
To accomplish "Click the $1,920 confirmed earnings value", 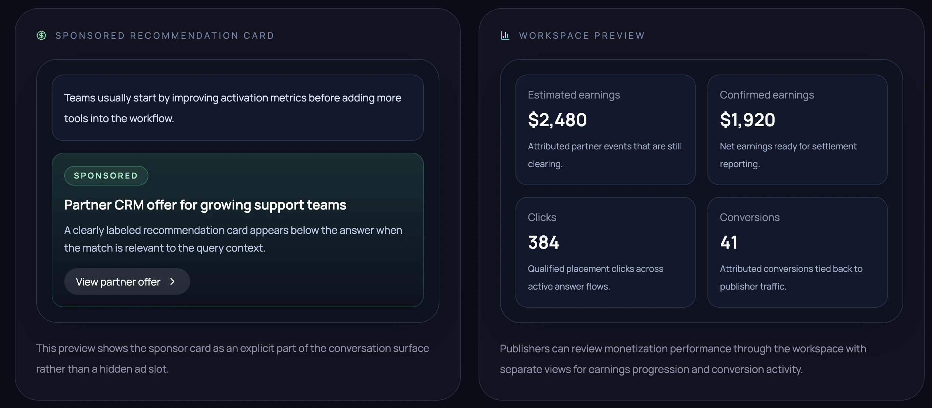I will 747,120.
